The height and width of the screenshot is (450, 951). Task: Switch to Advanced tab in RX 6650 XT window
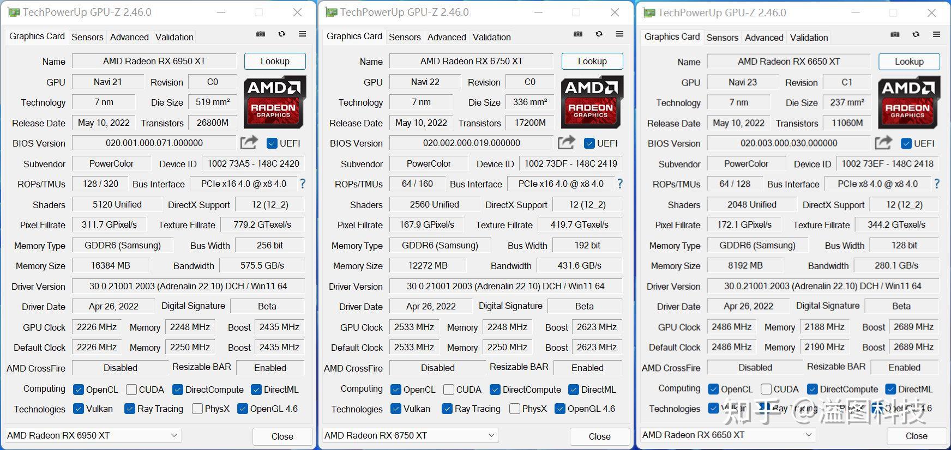(x=764, y=38)
